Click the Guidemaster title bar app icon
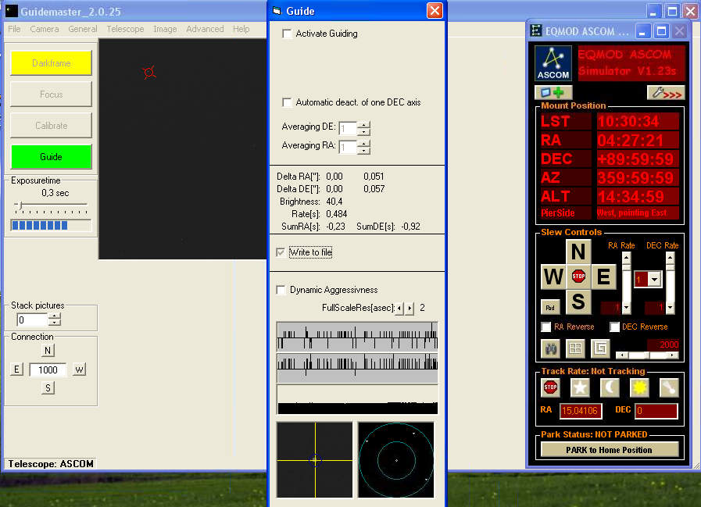 12,11
